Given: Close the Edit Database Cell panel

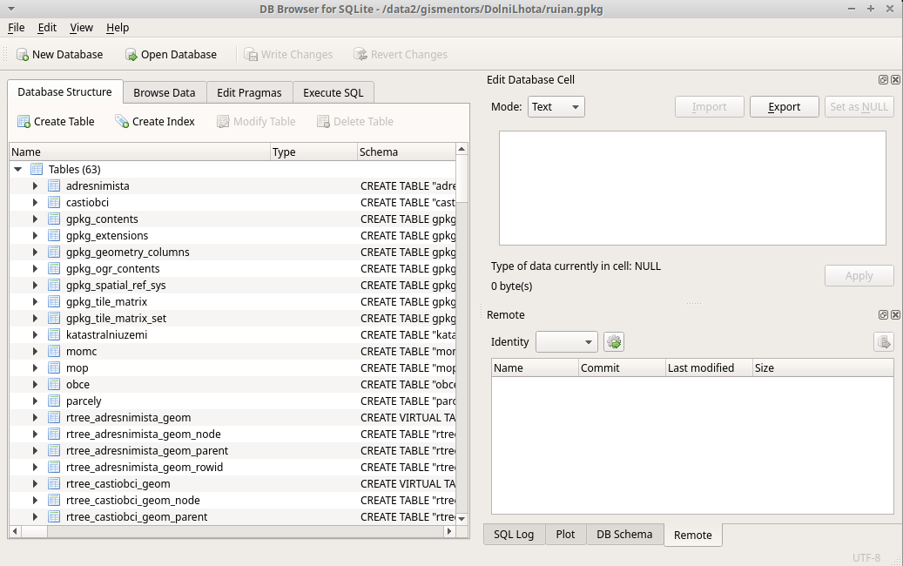Looking at the screenshot, I should (895, 80).
